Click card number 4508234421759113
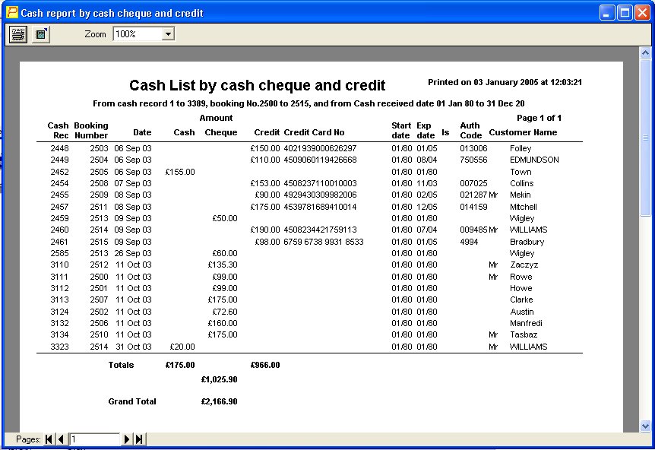This screenshot has height=450, width=655. coord(320,230)
